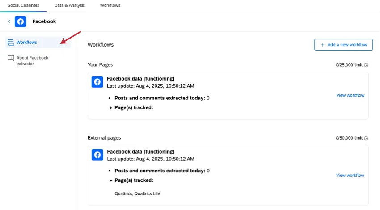The width and height of the screenshot is (380, 210).
Task: Expand Page(s) tracked under Your Pages
Action: coord(111,107)
